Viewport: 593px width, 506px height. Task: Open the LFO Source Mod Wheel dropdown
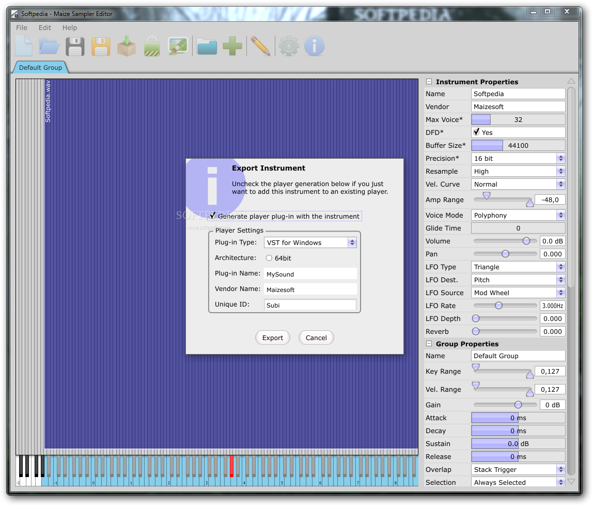click(518, 293)
